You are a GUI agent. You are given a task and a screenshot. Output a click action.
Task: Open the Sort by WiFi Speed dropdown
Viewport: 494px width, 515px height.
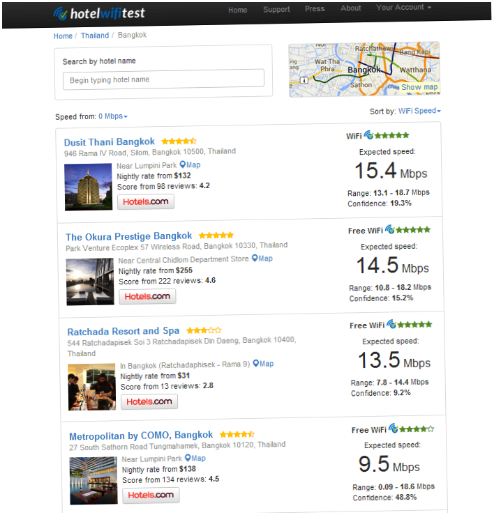click(419, 111)
